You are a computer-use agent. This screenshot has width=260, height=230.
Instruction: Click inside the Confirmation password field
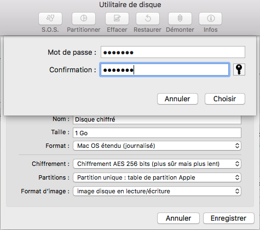click(x=165, y=70)
